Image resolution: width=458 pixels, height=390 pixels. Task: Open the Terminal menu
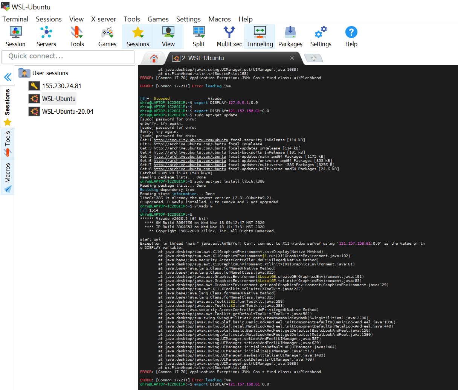pyautogui.click(x=15, y=19)
